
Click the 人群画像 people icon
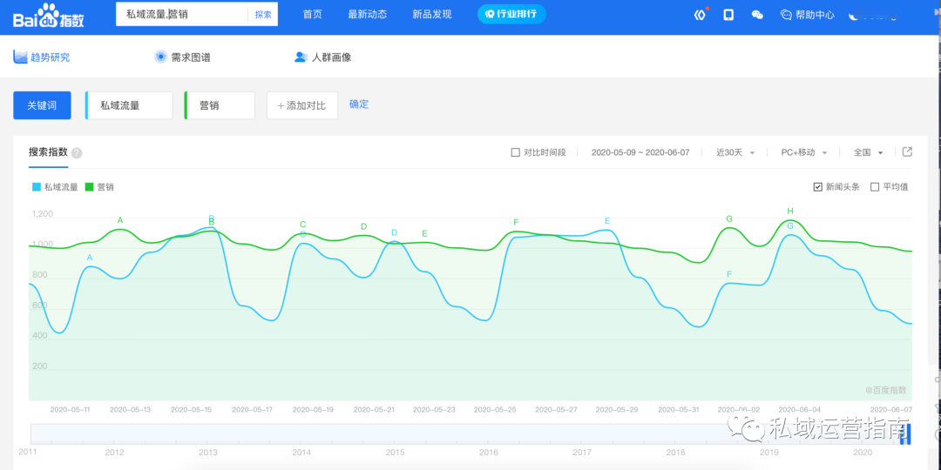pyautogui.click(x=301, y=57)
